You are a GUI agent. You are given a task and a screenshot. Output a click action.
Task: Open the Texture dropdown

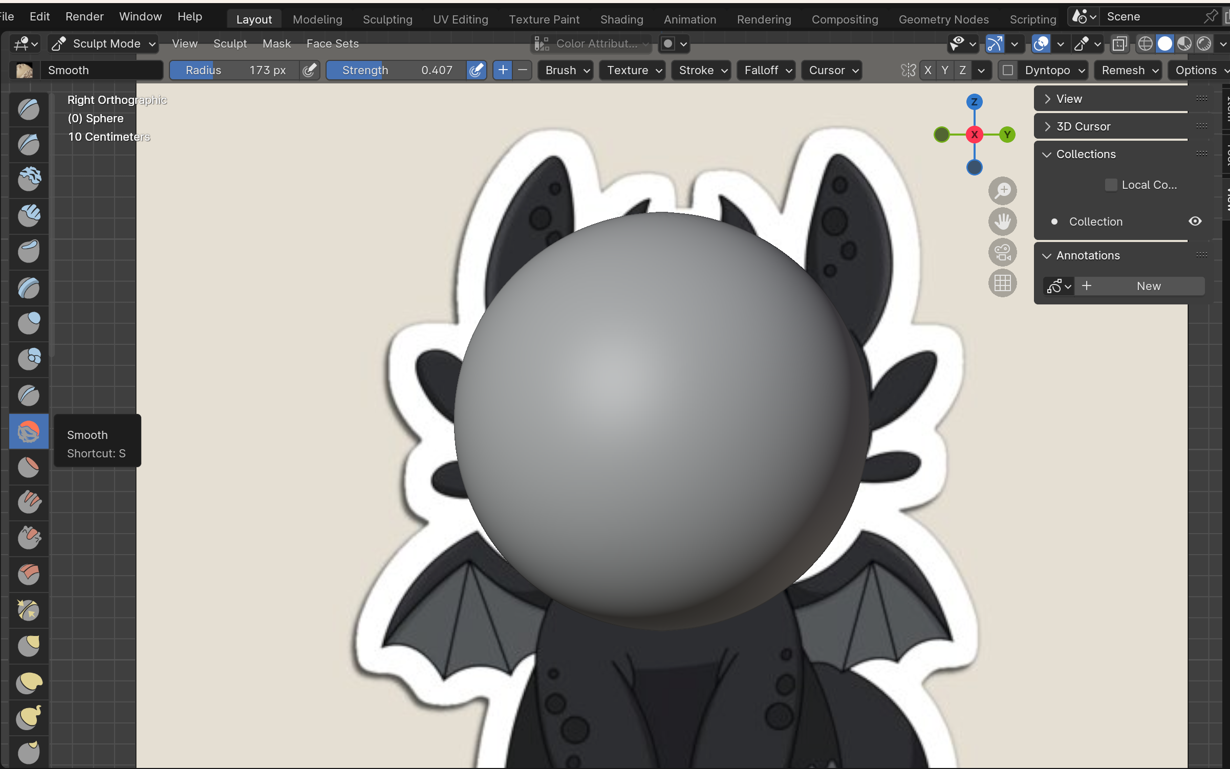coord(633,70)
